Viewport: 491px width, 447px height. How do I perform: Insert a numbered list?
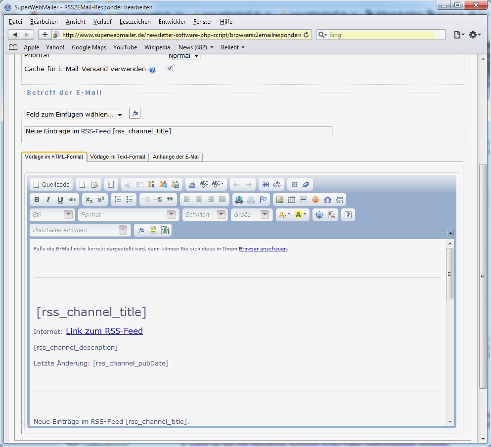click(x=117, y=200)
